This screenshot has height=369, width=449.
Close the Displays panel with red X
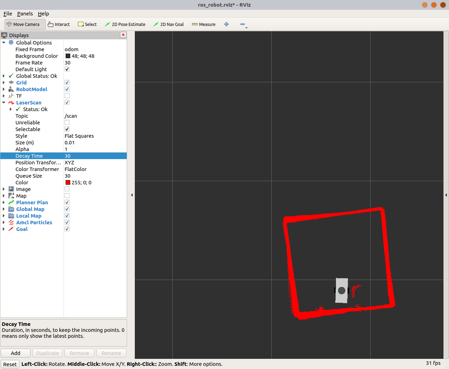tap(123, 35)
